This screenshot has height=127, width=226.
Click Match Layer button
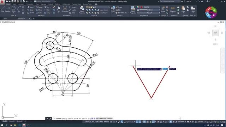pos(102,13)
